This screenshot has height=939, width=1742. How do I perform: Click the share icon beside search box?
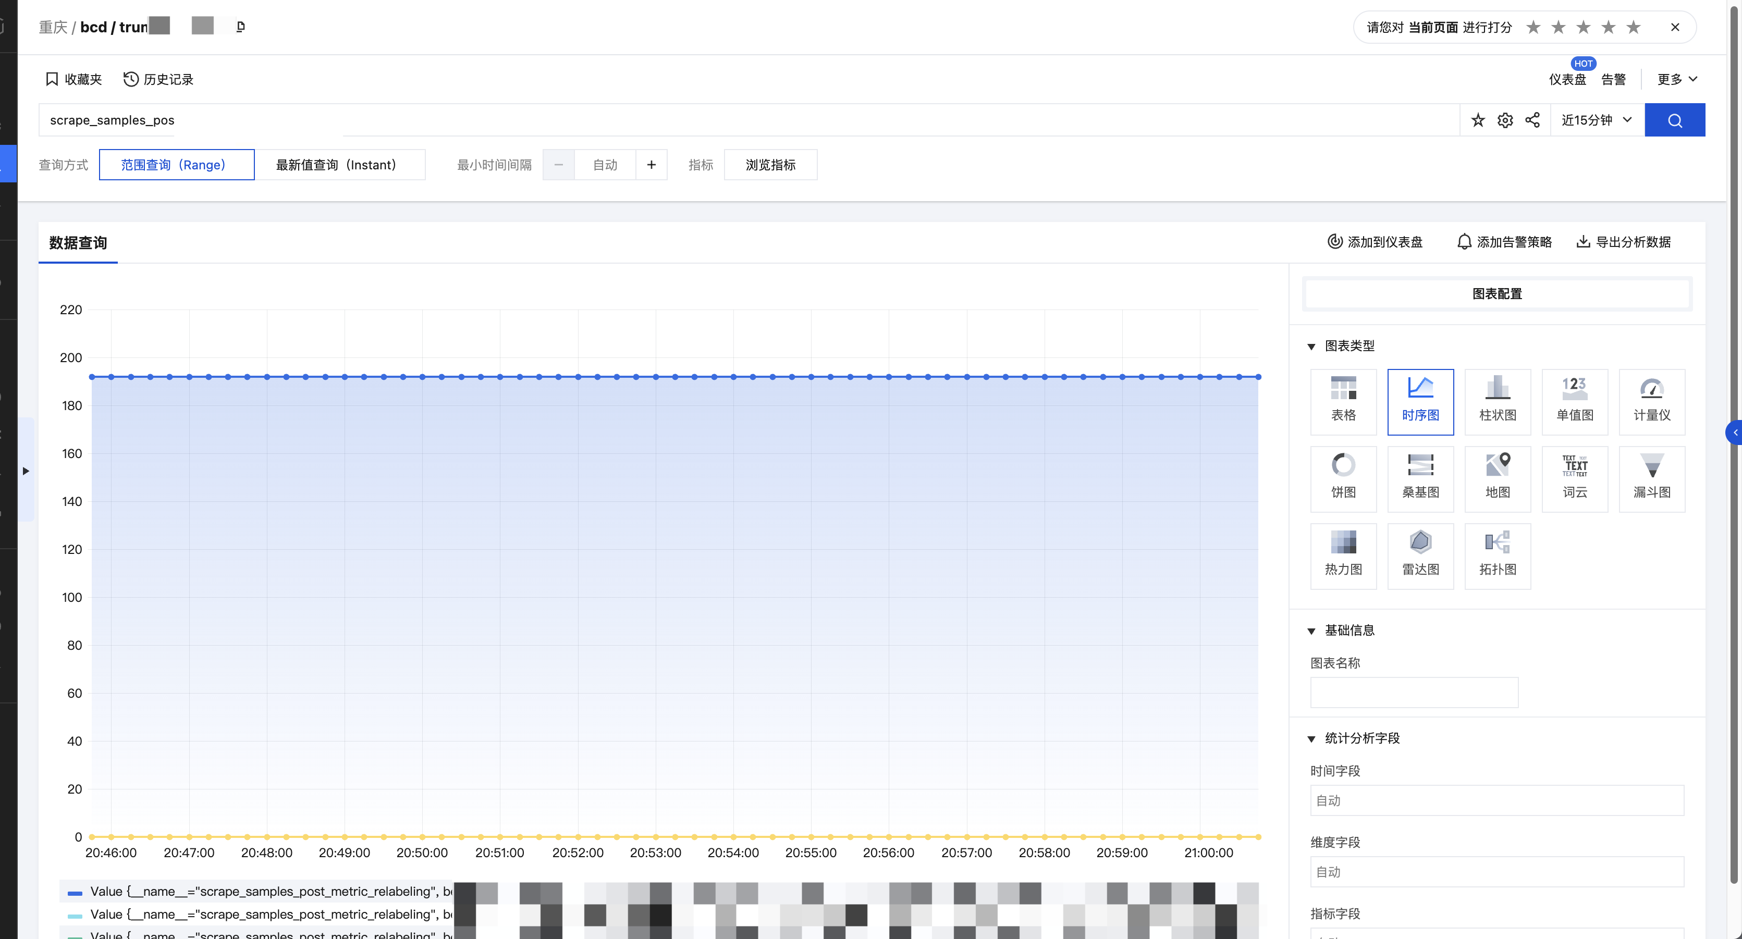pyautogui.click(x=1532, y=120)
